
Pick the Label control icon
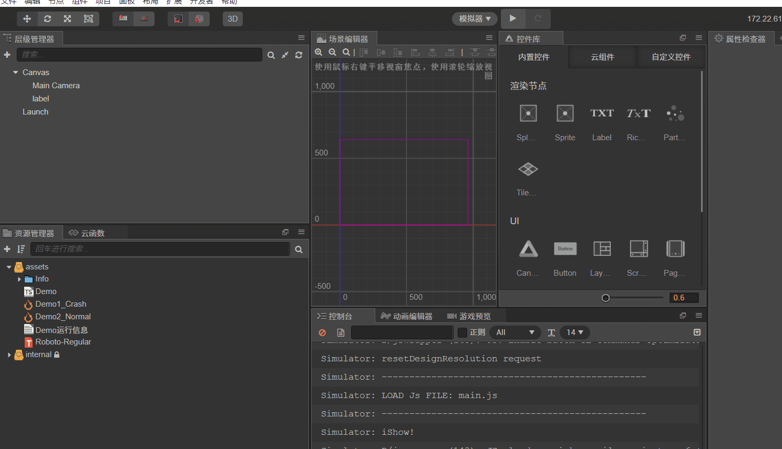[602, 113]
